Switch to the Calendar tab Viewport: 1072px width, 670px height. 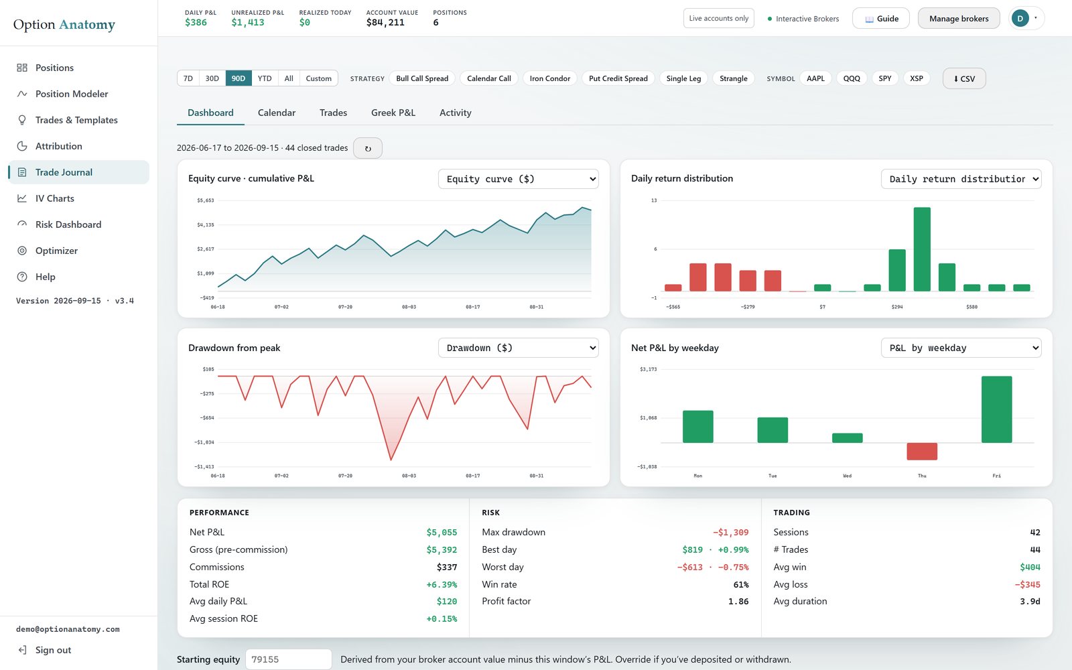(277, 113)
